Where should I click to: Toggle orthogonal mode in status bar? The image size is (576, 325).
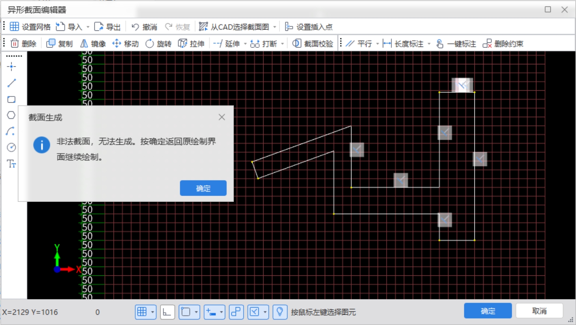click(167, 312)
